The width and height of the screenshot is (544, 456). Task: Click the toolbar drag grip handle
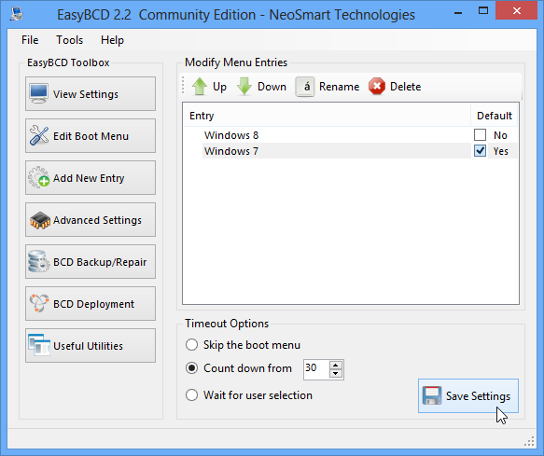click(183, 86)
